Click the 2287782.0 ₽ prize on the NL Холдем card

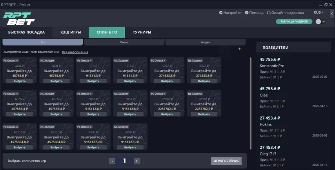point(204,109)
